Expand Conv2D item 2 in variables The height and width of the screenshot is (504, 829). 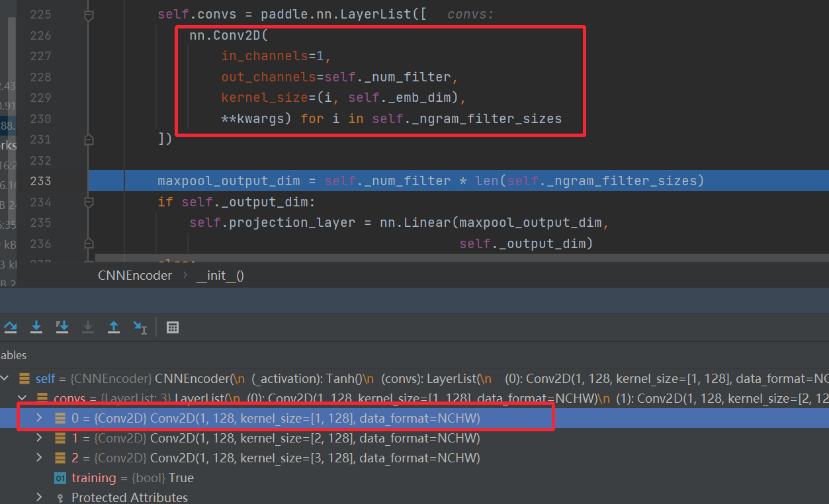[39, 458]
